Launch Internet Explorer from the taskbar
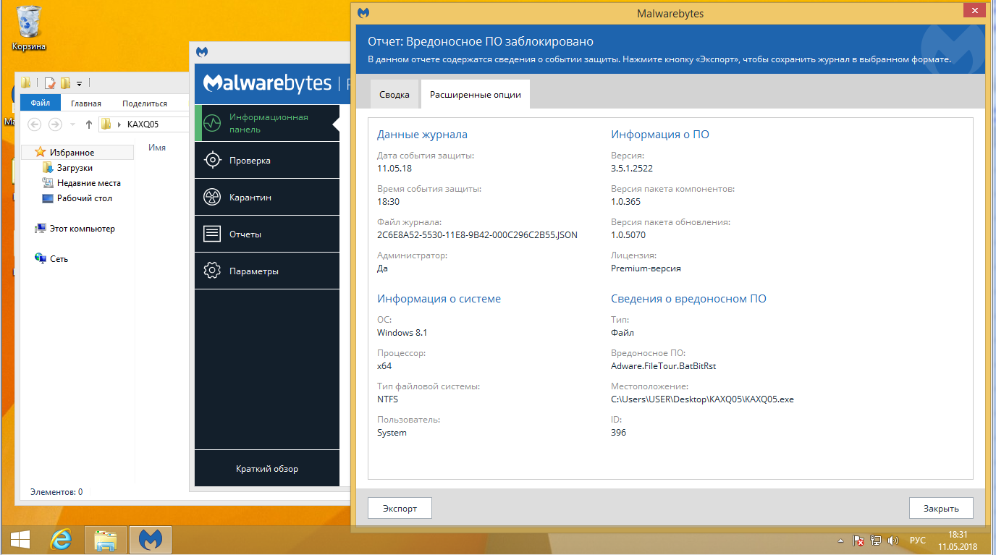Screen dimensions: 996x555 [x=61, y=540]
